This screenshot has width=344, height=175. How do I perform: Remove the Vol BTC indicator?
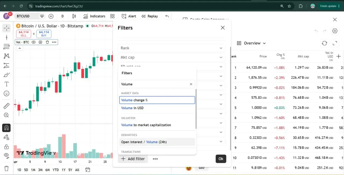coord(47,42)
